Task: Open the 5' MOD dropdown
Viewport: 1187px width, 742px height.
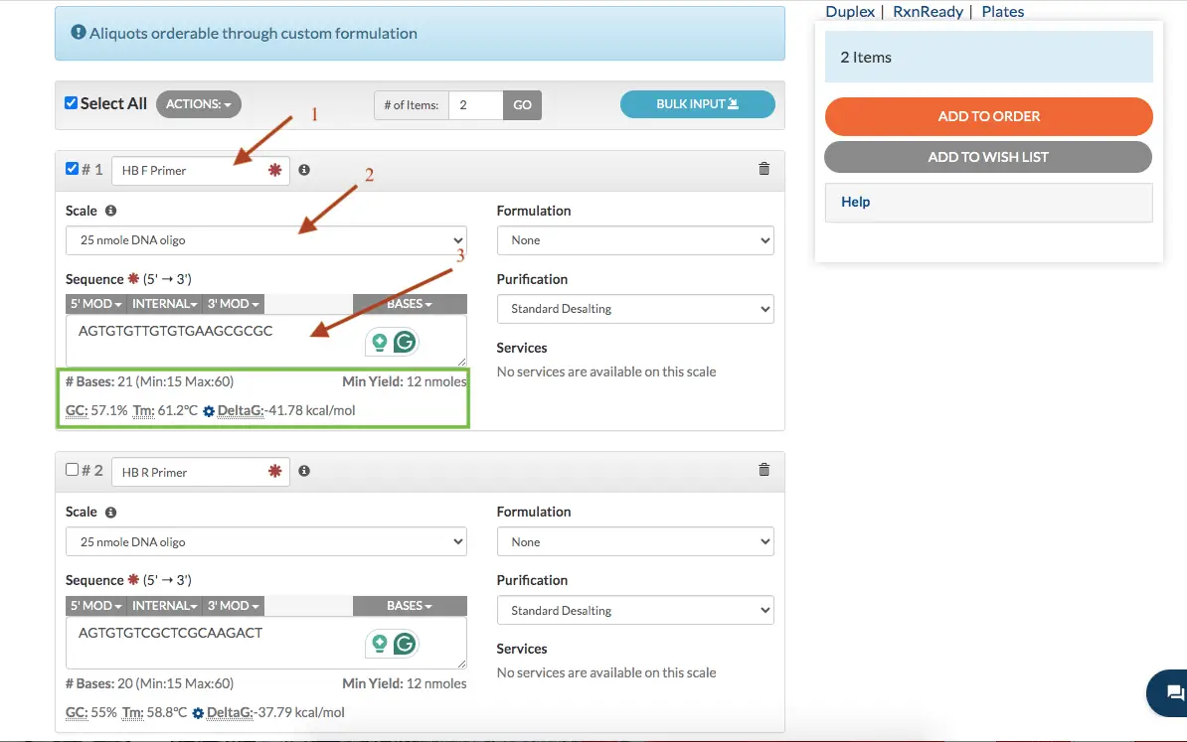Action: point(94,304)
